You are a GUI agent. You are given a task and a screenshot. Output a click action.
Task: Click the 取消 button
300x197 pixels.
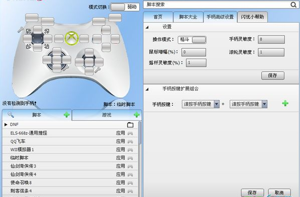click(279, 192)
